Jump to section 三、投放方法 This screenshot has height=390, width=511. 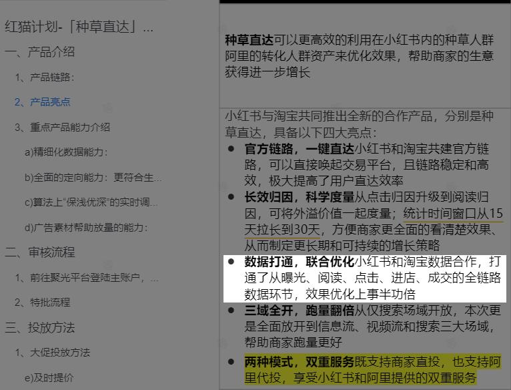[40, 327]
